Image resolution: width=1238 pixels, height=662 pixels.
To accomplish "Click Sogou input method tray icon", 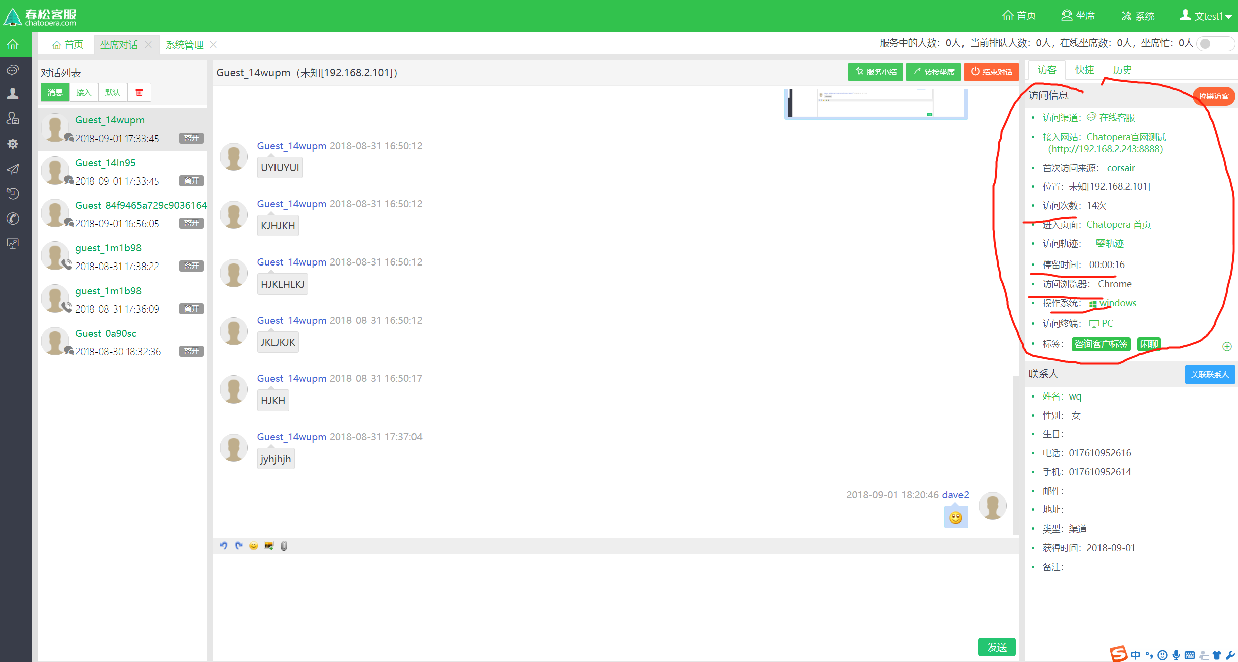I will pyautogui.click(x=1119, y=654).
